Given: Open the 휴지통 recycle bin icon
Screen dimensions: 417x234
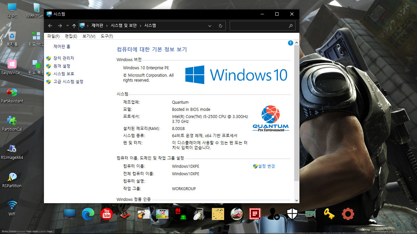Looking at the screenshot, I should (12, 38).
